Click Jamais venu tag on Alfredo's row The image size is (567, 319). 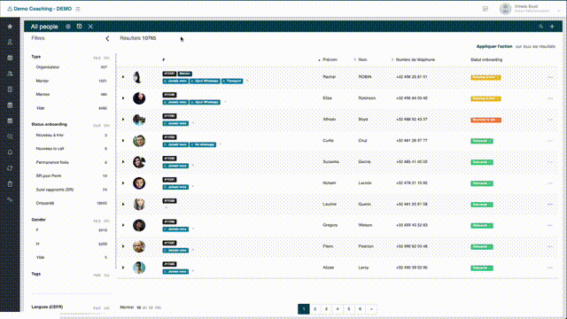pyautogui.click(x=175, y=123)
